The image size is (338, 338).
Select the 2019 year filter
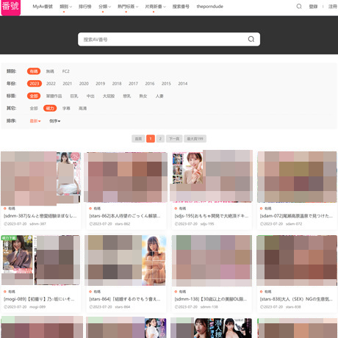point(101,84)
